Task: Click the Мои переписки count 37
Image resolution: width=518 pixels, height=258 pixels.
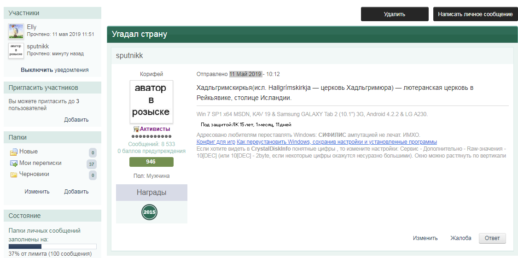Action: click(x=92, y=164)
